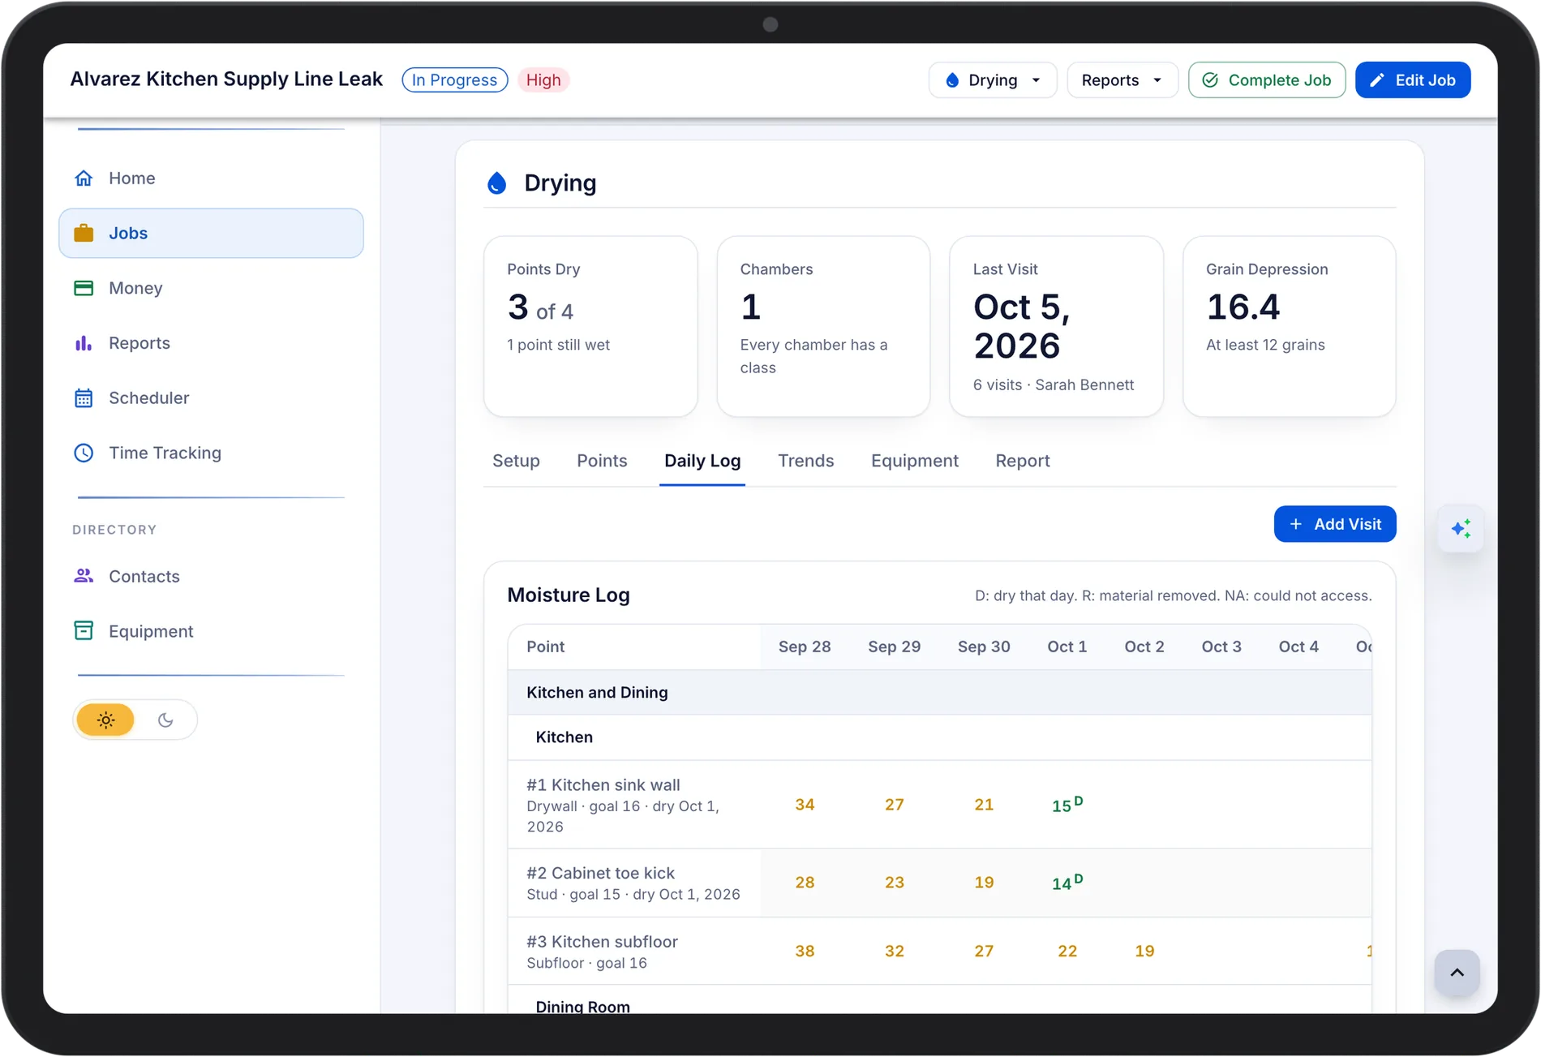1541x1057 pixels.
Task: Click the water drop icon beside Drying heading
Action: 496,183
